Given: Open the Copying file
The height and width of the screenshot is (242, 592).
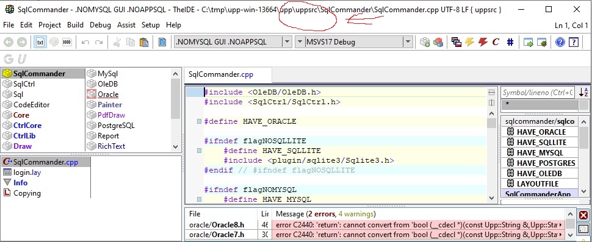Looking at the screenshot, I should (46, 193).
